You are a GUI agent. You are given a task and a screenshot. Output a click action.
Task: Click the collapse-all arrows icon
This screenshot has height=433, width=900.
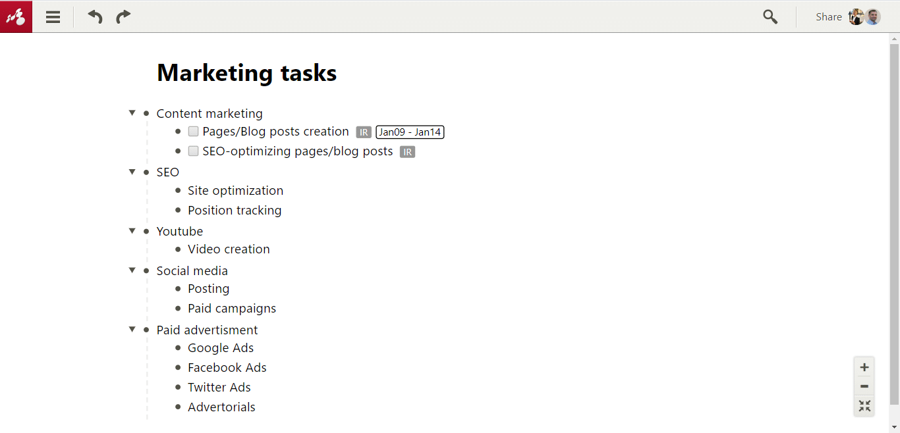[x=864, y=406]
